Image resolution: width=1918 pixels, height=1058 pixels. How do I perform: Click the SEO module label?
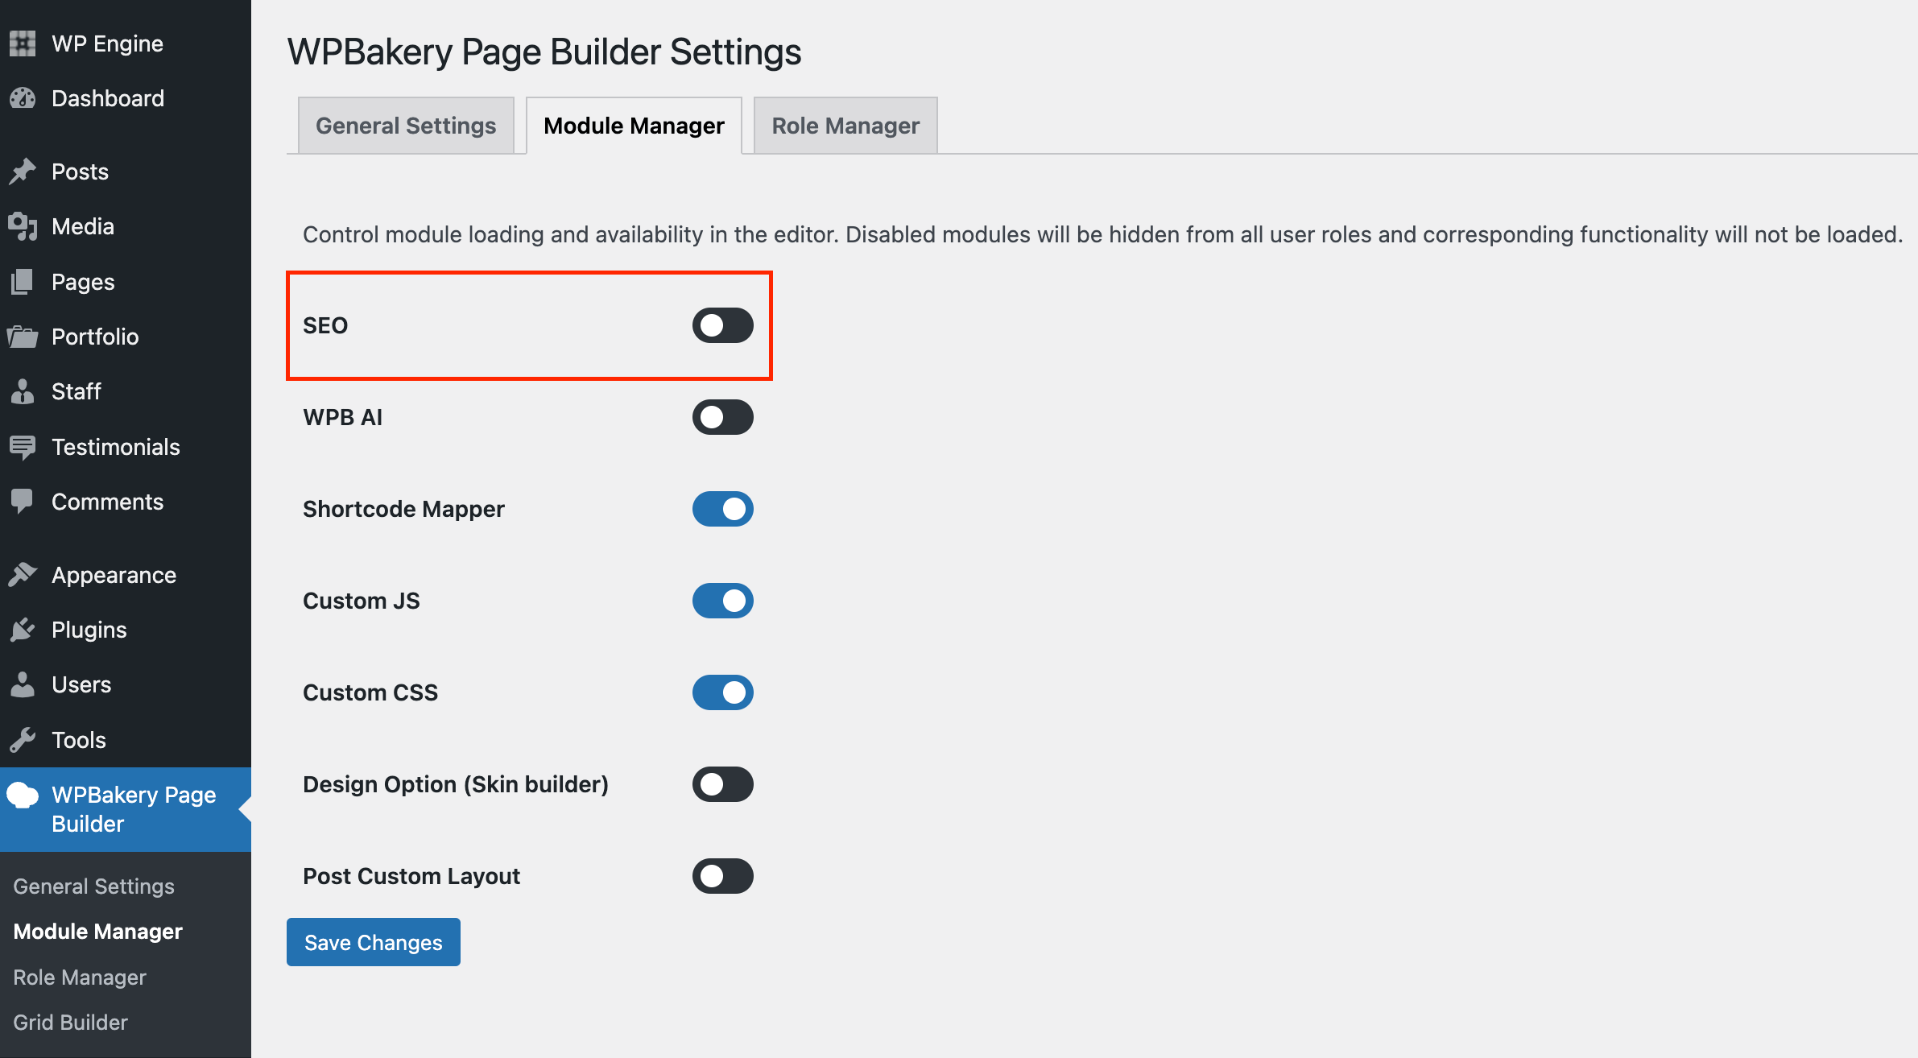click(x=325, y=325)
